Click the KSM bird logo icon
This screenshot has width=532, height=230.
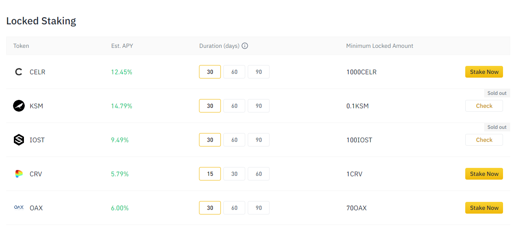19,106
